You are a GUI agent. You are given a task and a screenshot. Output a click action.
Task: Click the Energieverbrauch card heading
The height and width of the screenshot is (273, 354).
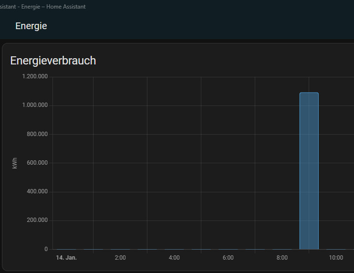(53, 61)
